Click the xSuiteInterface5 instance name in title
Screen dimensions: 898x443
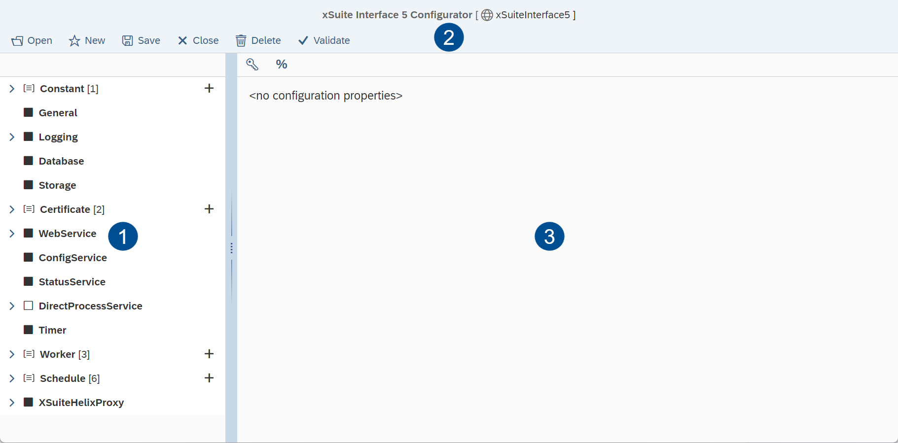click(x=533, y=15)
